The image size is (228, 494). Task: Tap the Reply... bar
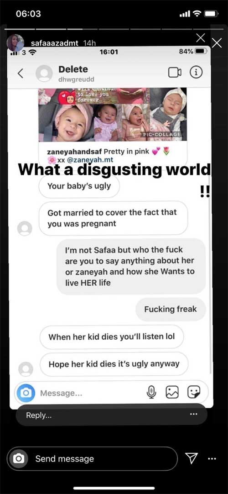pyautogui.click(x=112, y=415)
